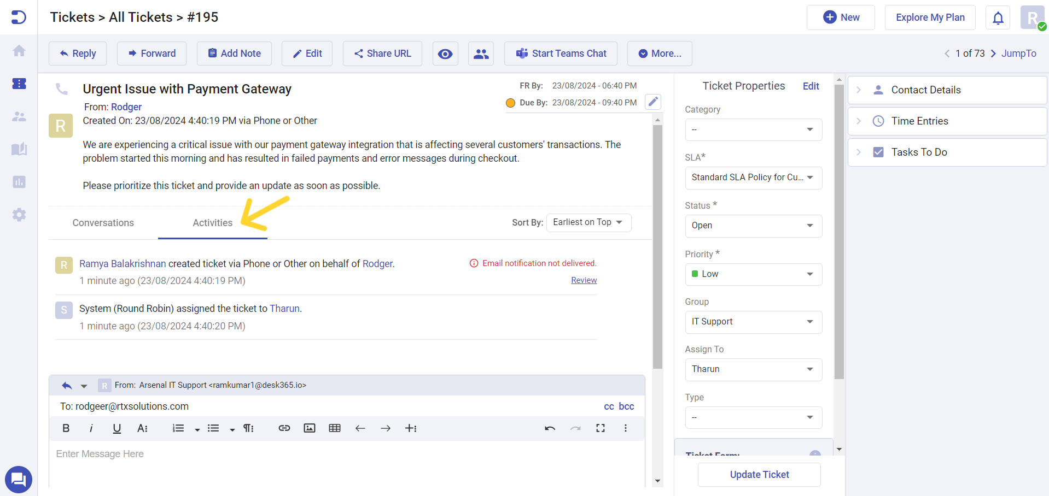Image resolution: width=1049 pixels, height=496 pixels.
Task: Insert an image into the reply
Action: [x=310, y=428]
